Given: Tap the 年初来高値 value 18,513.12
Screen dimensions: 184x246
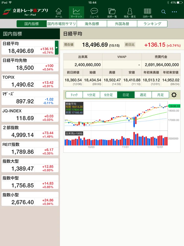Looking at the screenshot, I should tap(151, 80).
